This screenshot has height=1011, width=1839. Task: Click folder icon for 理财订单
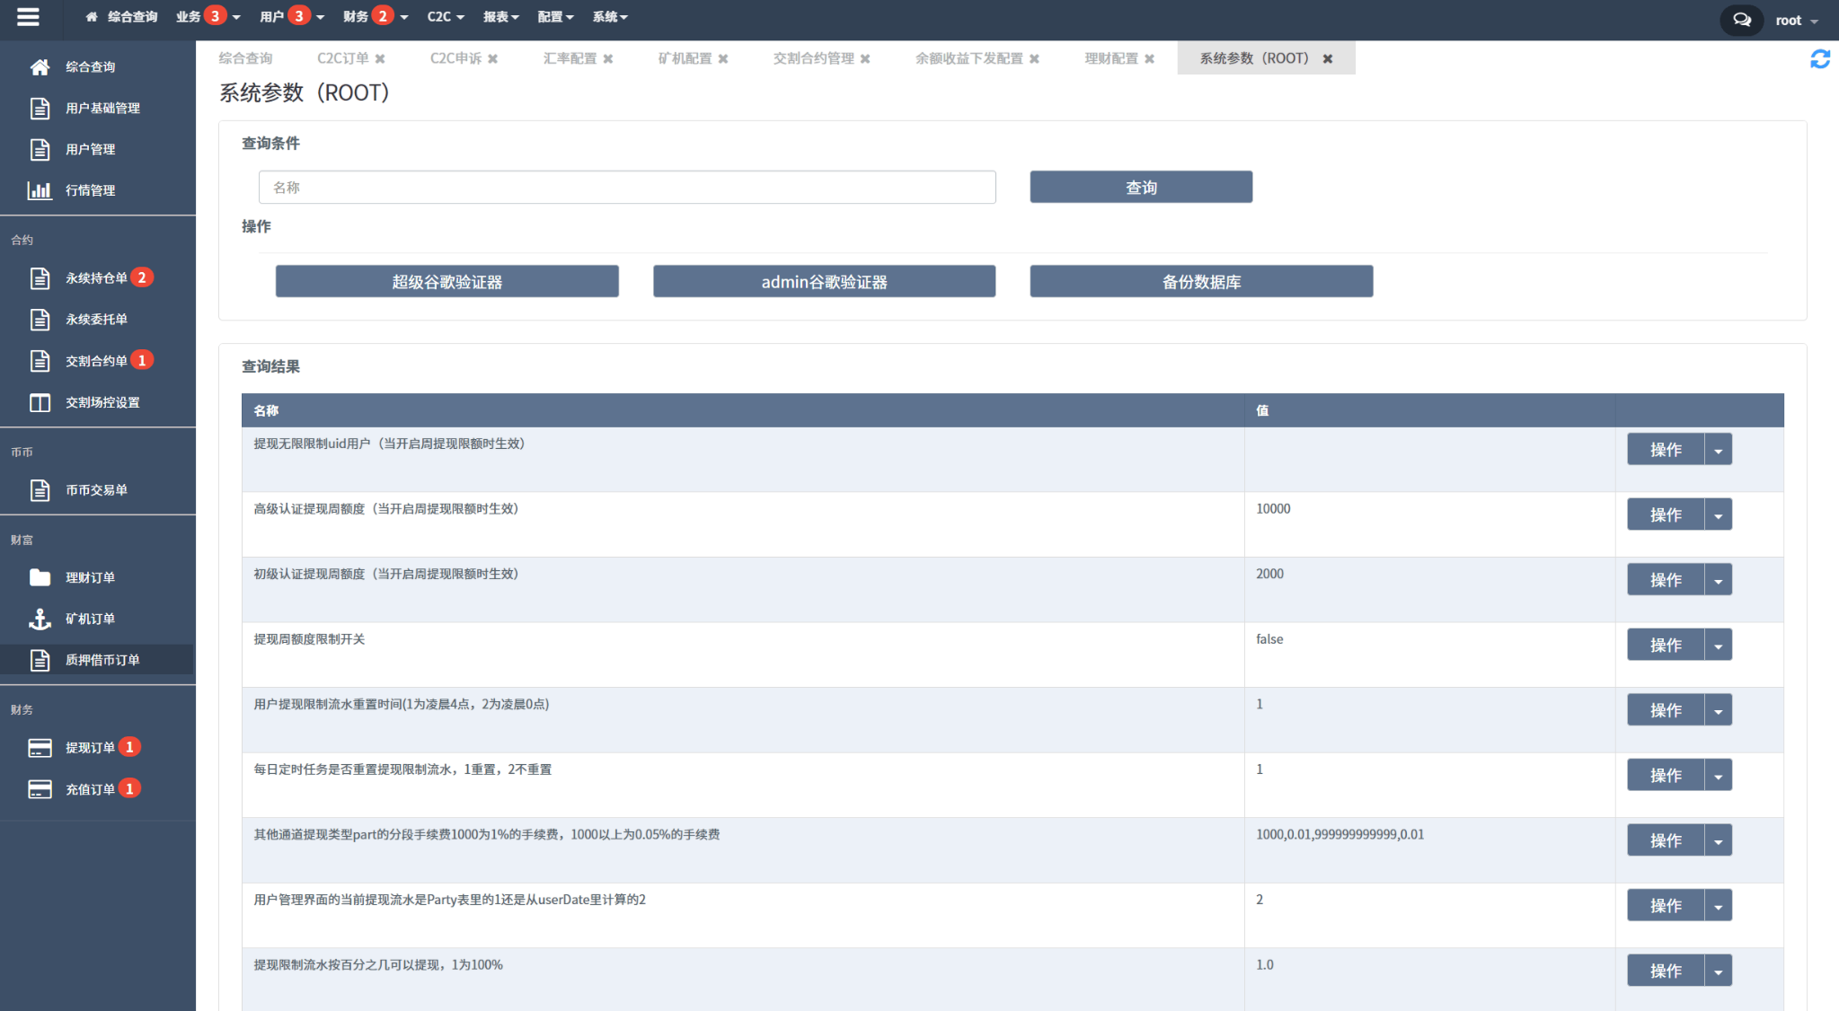[x=40, y=577]
